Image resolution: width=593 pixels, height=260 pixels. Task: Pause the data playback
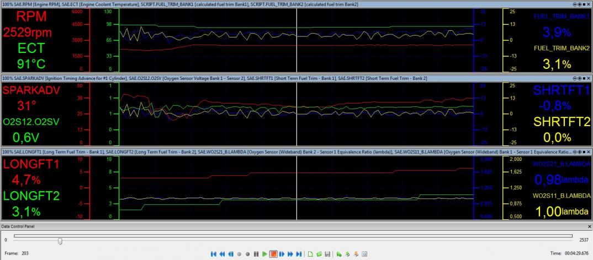coord(256,254)
